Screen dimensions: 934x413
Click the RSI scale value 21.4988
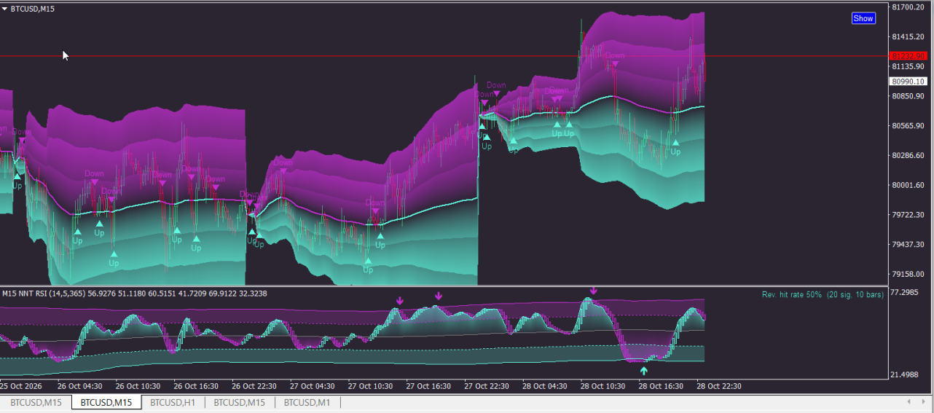pyautogui.click(x=904, y=375)
